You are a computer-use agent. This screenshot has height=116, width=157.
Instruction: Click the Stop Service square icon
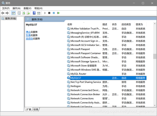click(49, 13)
